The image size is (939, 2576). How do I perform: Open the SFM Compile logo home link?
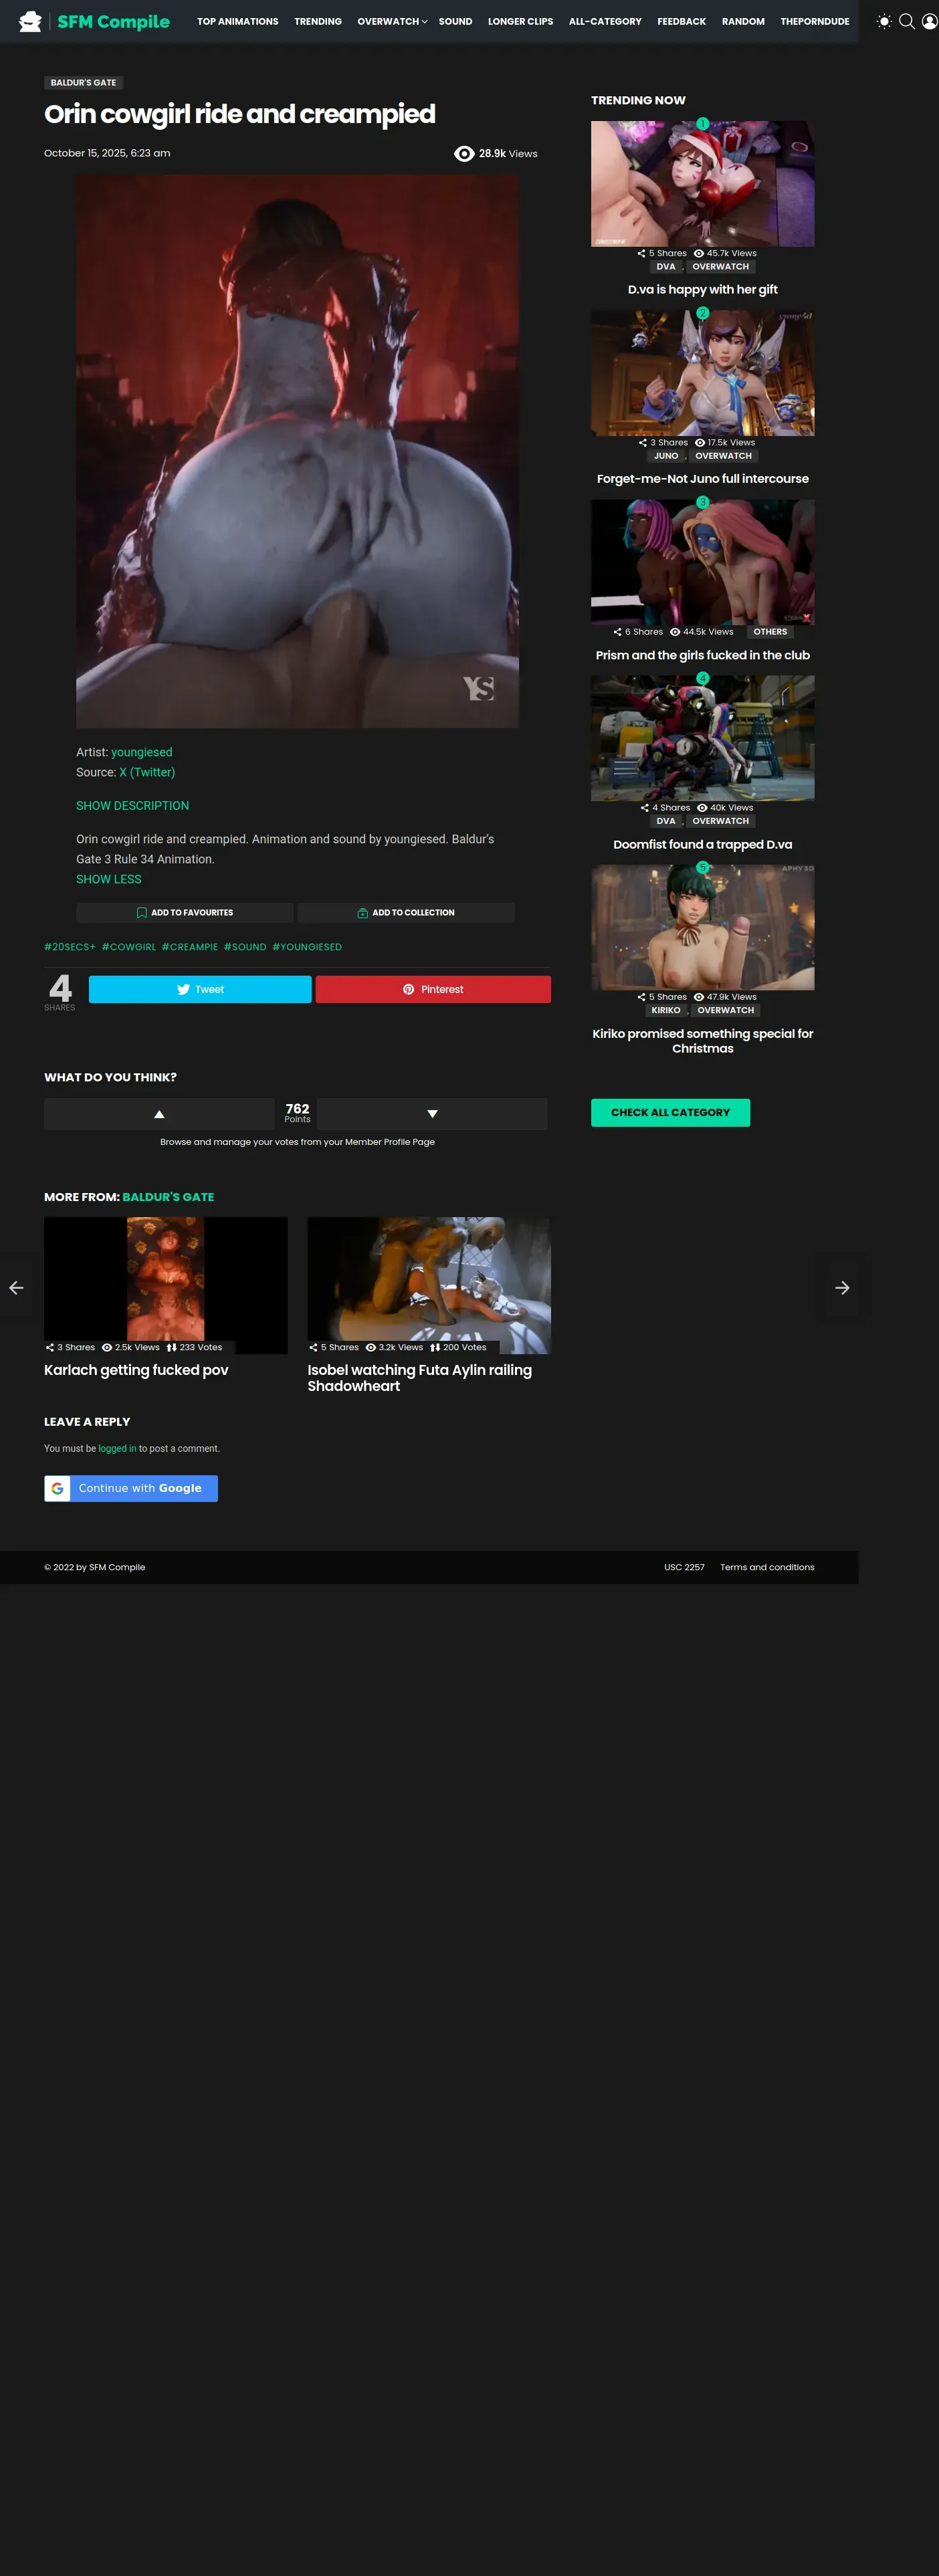tap(94, 21)
